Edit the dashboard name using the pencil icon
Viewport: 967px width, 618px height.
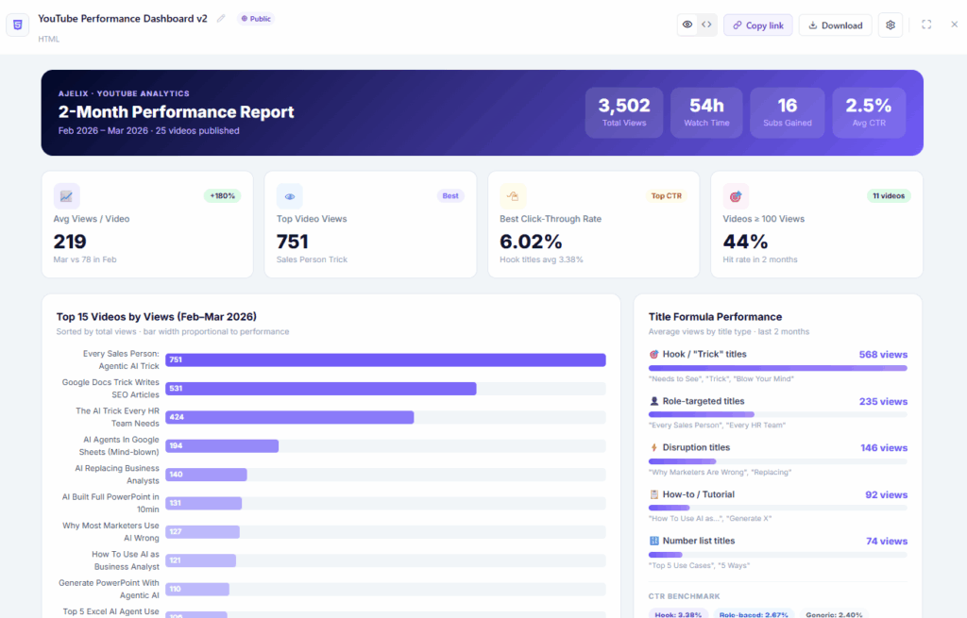click(221, 17)
